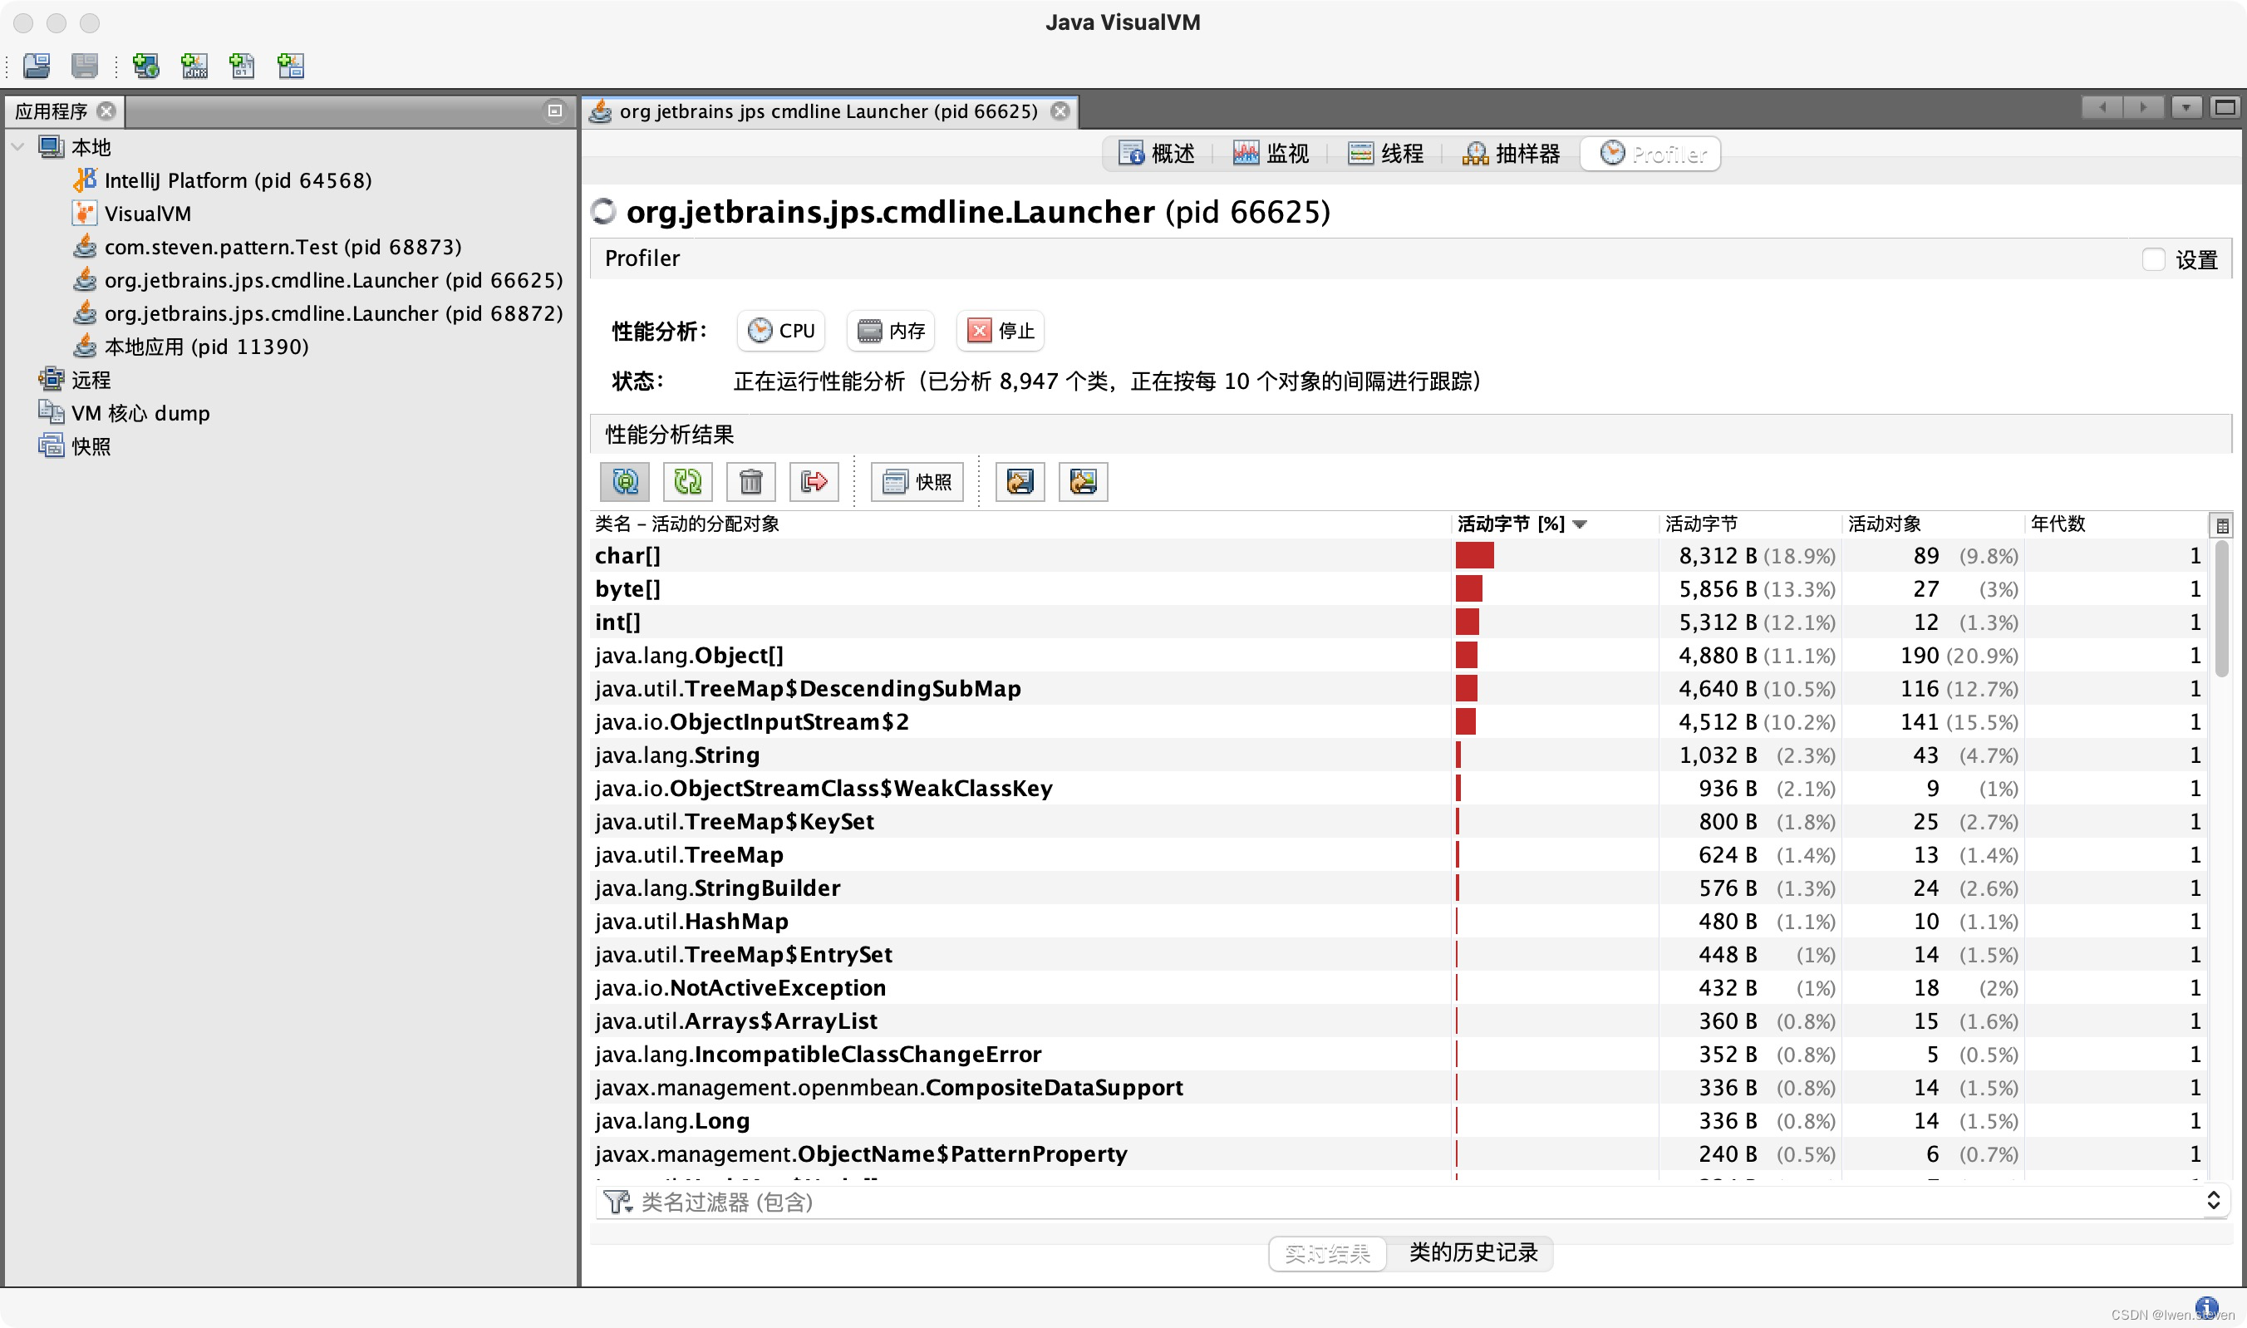Screen dimensions: 2247x1328
Task: Toggle the 设置 checkbox
Action: (2153, 259)
